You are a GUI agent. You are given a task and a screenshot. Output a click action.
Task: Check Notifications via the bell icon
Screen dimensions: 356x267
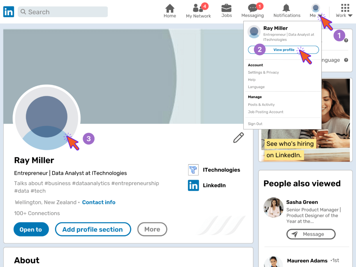(286, 8)
